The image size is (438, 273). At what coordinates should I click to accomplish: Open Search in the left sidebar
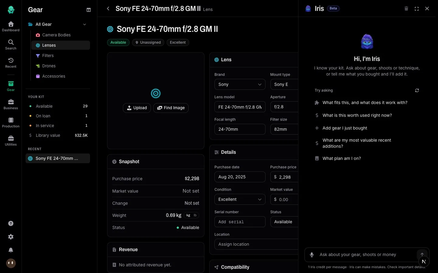point(11,45)
